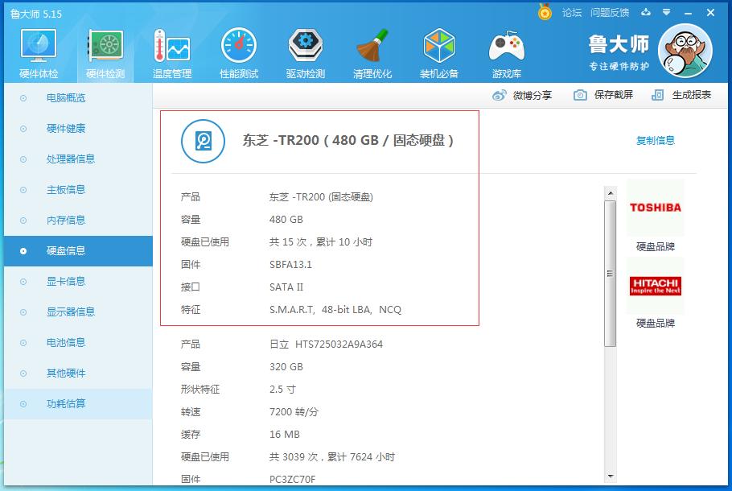The width and height of the screenshot is (732, 491).
Task: Click the gold coin icon in the title bar
Action: [x=543, y=12]
